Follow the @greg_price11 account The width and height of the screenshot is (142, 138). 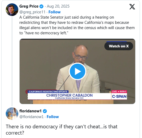pyautogui.click(x=54, y=12)
